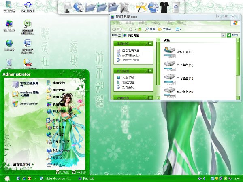Screen dimensions: 243x182
Task: Collapse the 其它位置 panel
Action: coord(150,71)
